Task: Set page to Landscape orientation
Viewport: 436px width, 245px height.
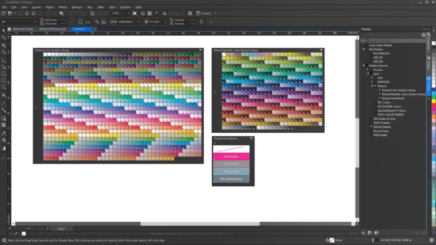Action: click(87, 22)
